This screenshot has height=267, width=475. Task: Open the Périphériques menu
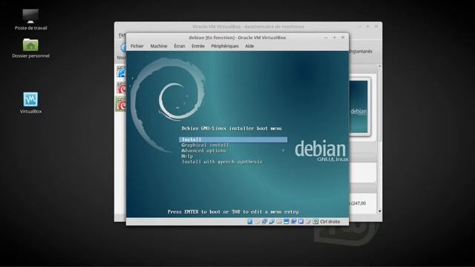(225, 46)
